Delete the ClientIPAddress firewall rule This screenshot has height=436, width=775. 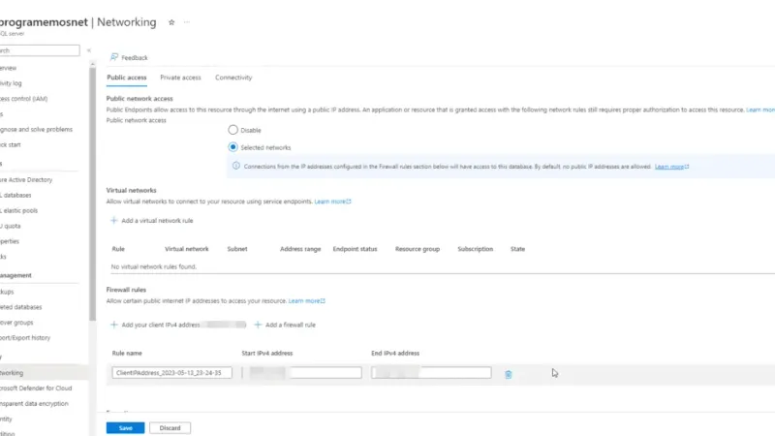point(509,373)
